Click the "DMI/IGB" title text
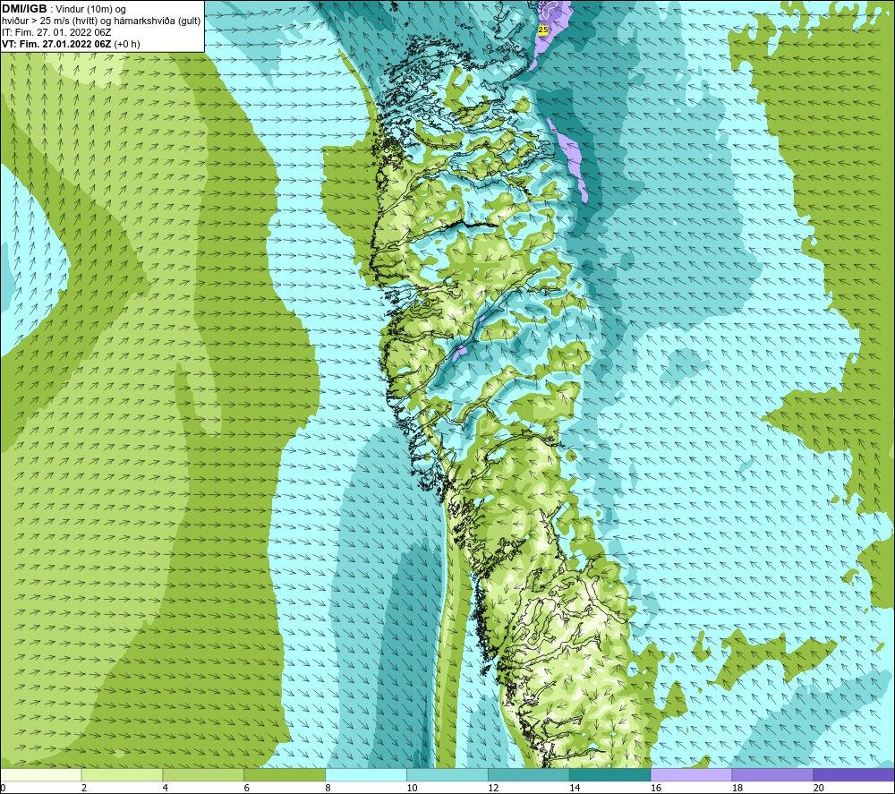 24,9
